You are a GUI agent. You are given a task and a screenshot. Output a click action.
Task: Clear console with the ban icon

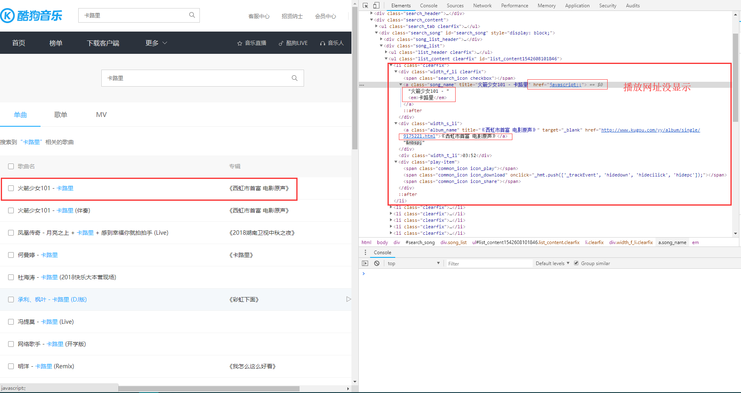(x=377, y=263)
